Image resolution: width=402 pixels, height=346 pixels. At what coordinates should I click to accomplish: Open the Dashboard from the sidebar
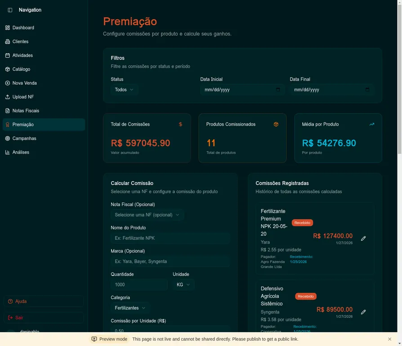(x=22, y=27)
